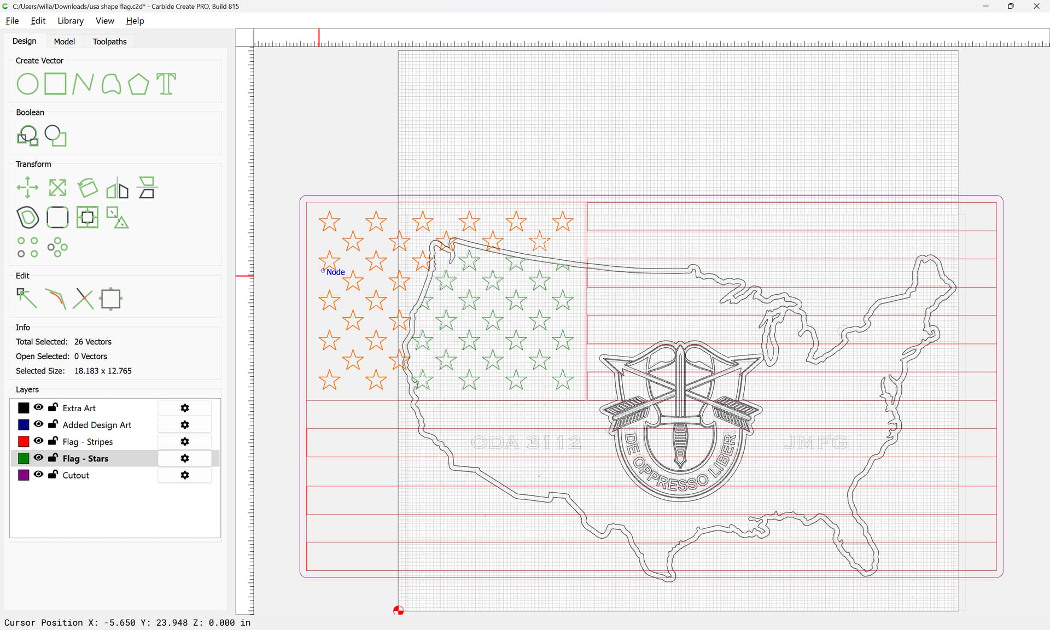1050x630 pixels.
Task: Hide the Extra Art layer
Action: coord(38,407)
